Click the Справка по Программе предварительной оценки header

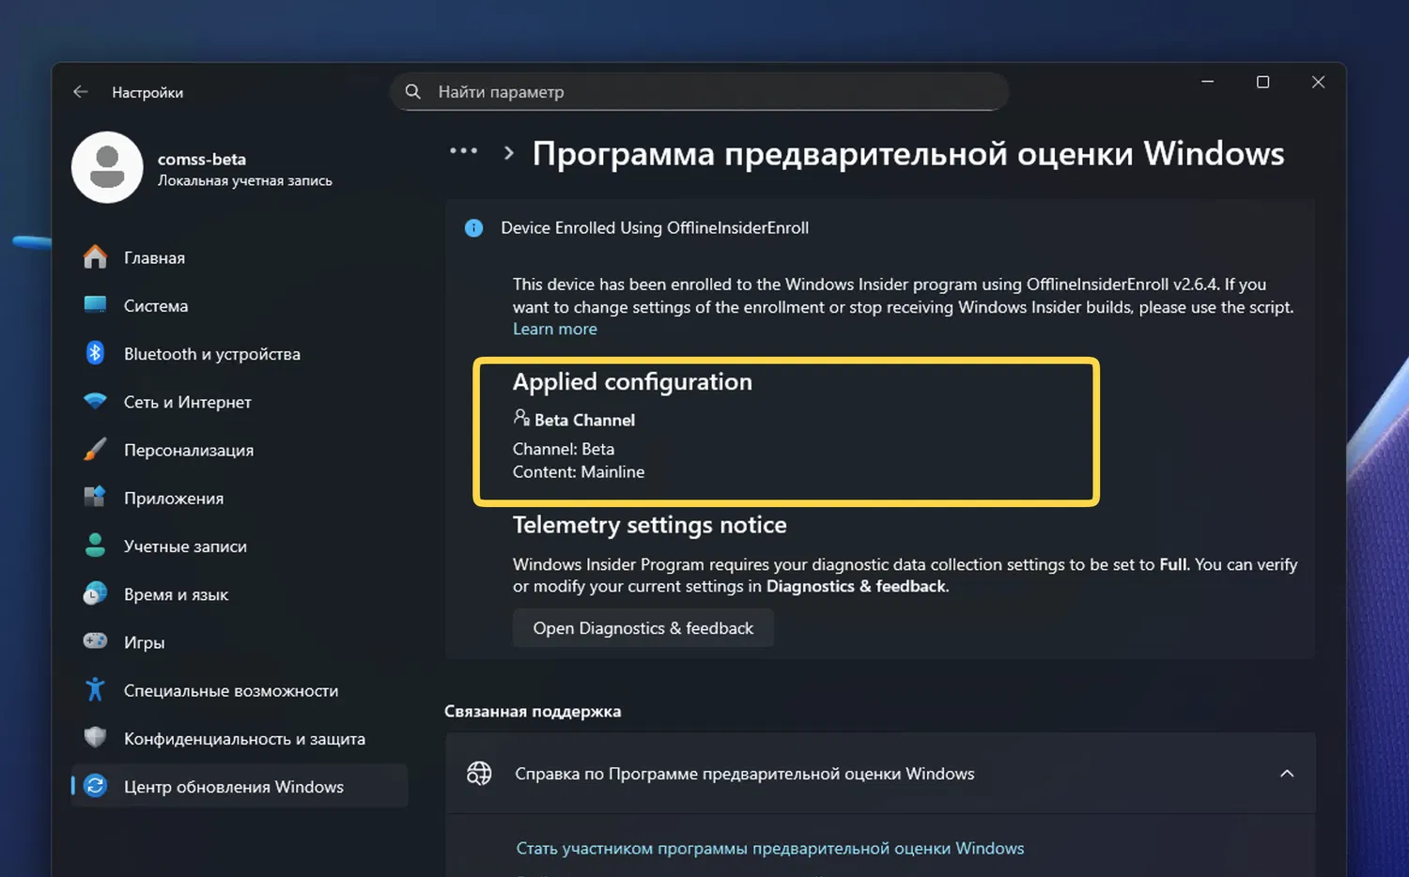tap(880, 773)
